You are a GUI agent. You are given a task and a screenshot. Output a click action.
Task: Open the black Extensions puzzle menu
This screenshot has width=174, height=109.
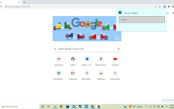pyautogui.click(x=169, y=7)
